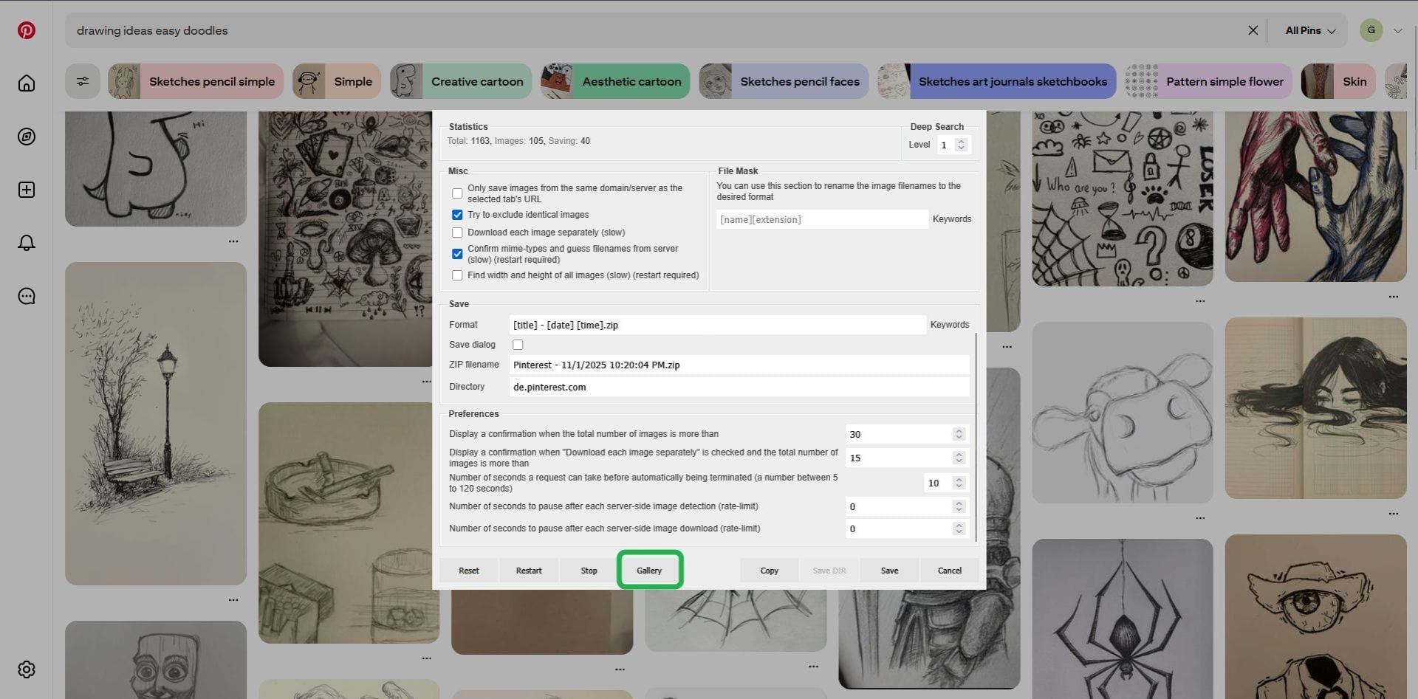Open the messages chat icon
Image resolution: width=1418 pixels, height=699 pixels.
click(27, 296)
